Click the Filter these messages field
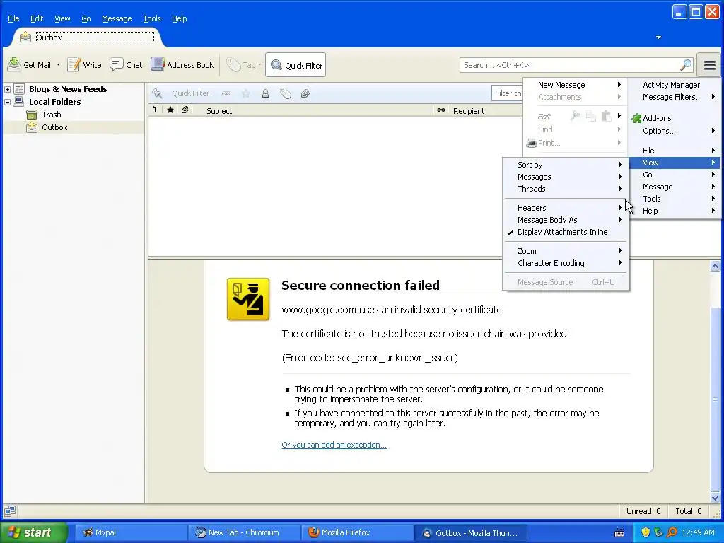 click(508, 93)
